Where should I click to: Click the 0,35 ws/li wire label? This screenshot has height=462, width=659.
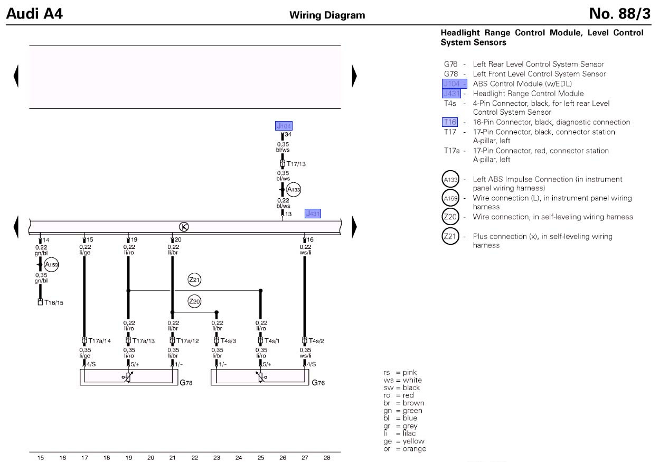[305, 353]
